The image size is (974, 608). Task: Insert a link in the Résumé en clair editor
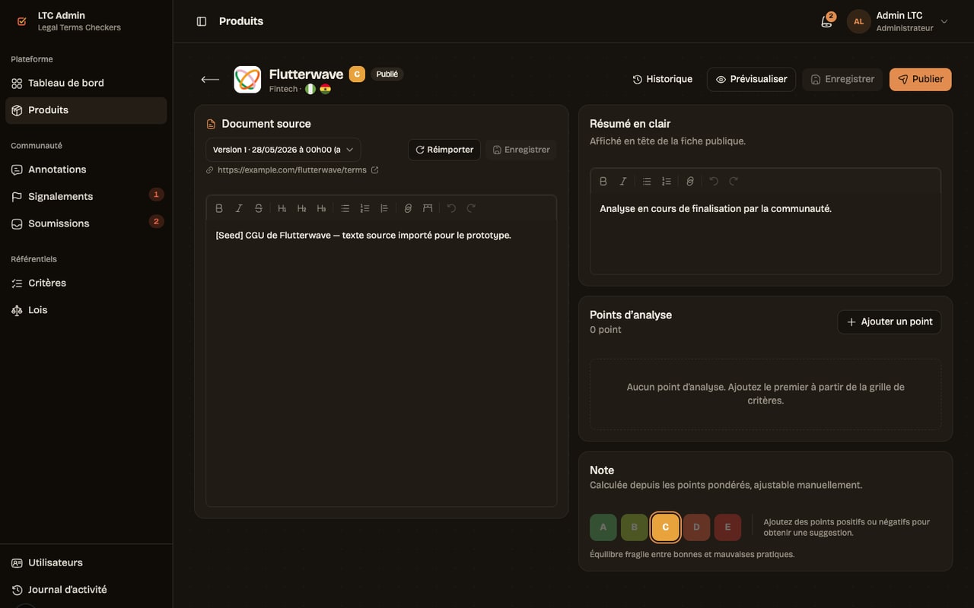click(x=690, y=182)
